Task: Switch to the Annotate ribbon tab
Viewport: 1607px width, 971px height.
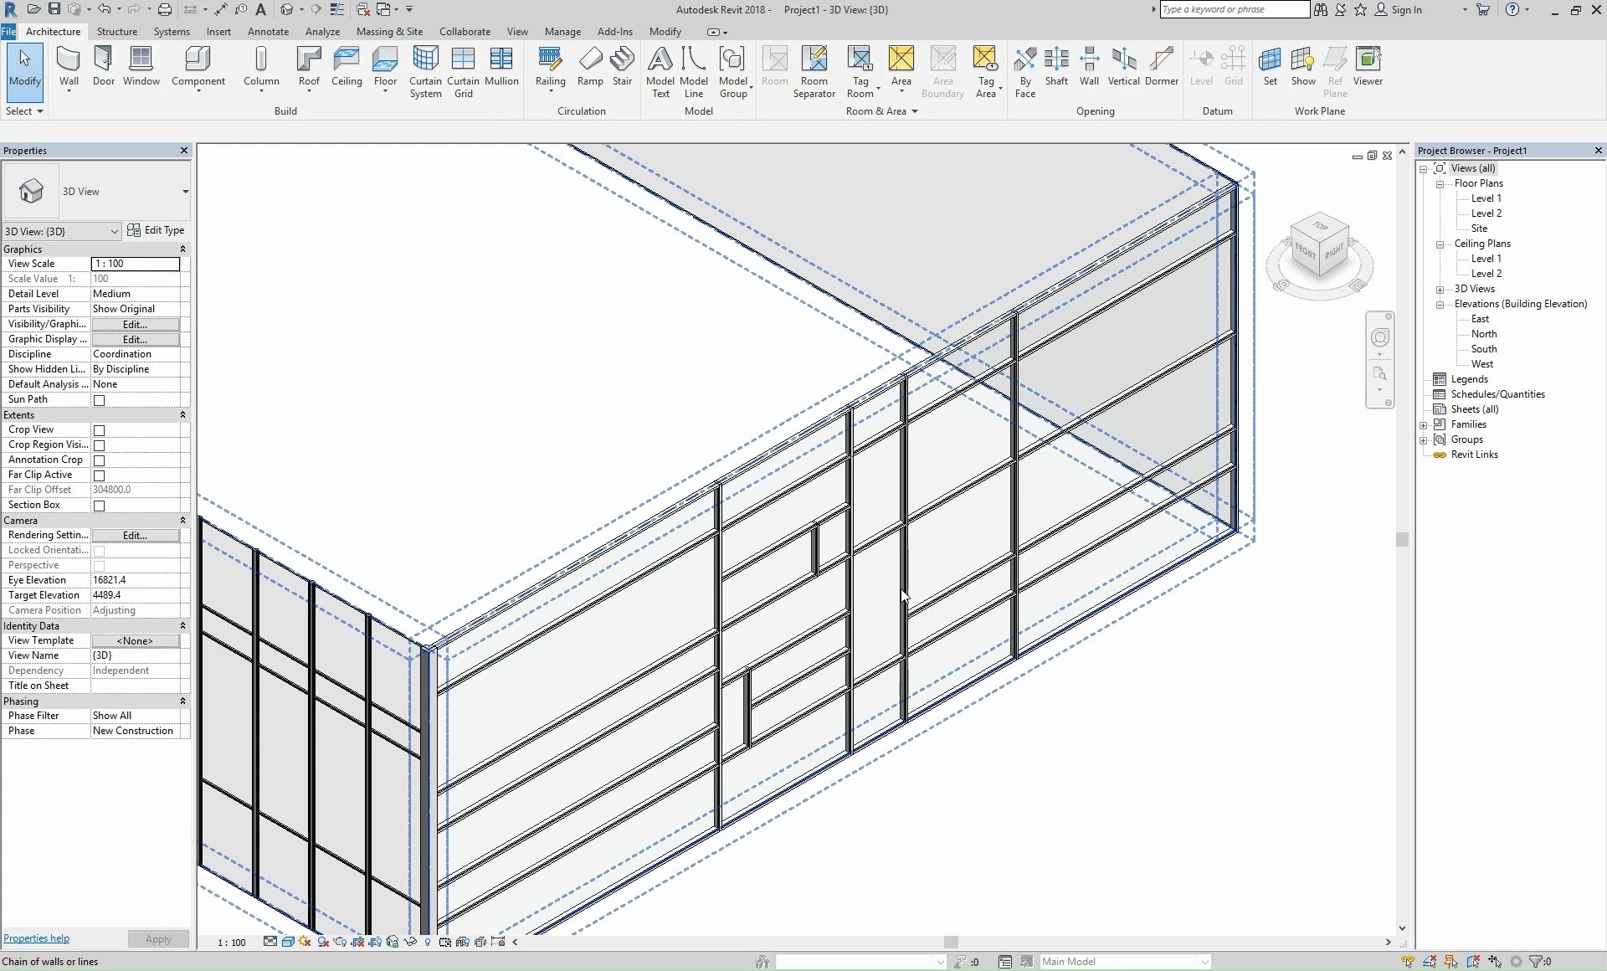Action: pos(268,32)
